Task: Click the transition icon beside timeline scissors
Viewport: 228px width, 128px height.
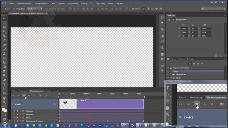Action: (46, 95)
